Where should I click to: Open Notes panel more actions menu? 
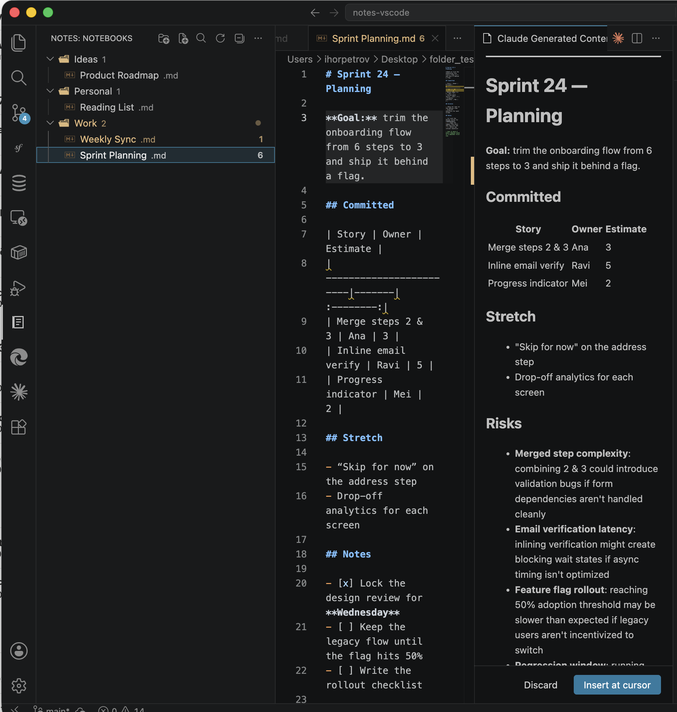258,38
